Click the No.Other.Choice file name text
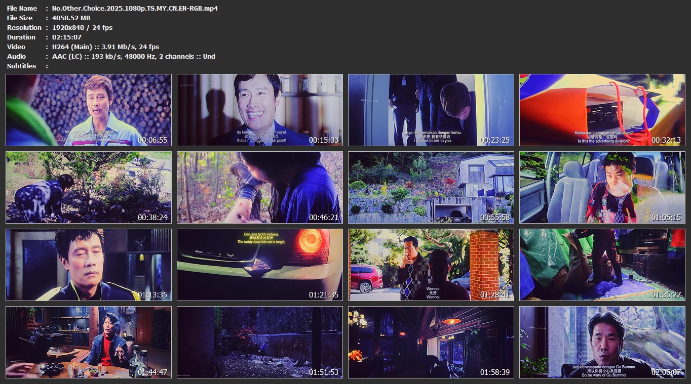Screen dimensions: 691x384 click(135, 8)
